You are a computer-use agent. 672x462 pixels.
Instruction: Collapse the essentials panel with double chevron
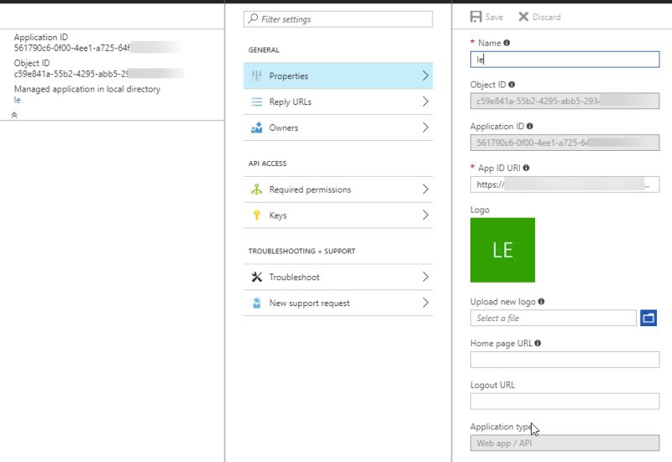(x=14, y=115)
